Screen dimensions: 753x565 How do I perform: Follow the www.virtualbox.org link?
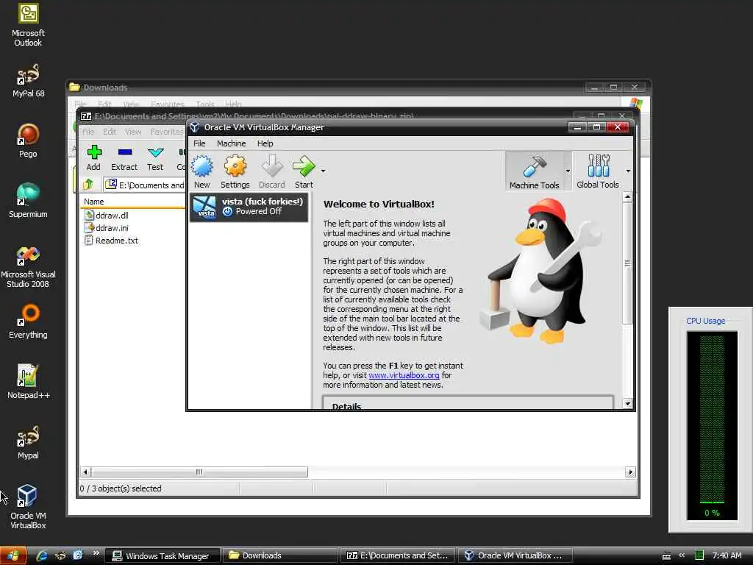point(404,375)
